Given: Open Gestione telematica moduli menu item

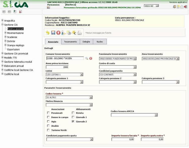Looking at the screenshot, I should point(18,62).
